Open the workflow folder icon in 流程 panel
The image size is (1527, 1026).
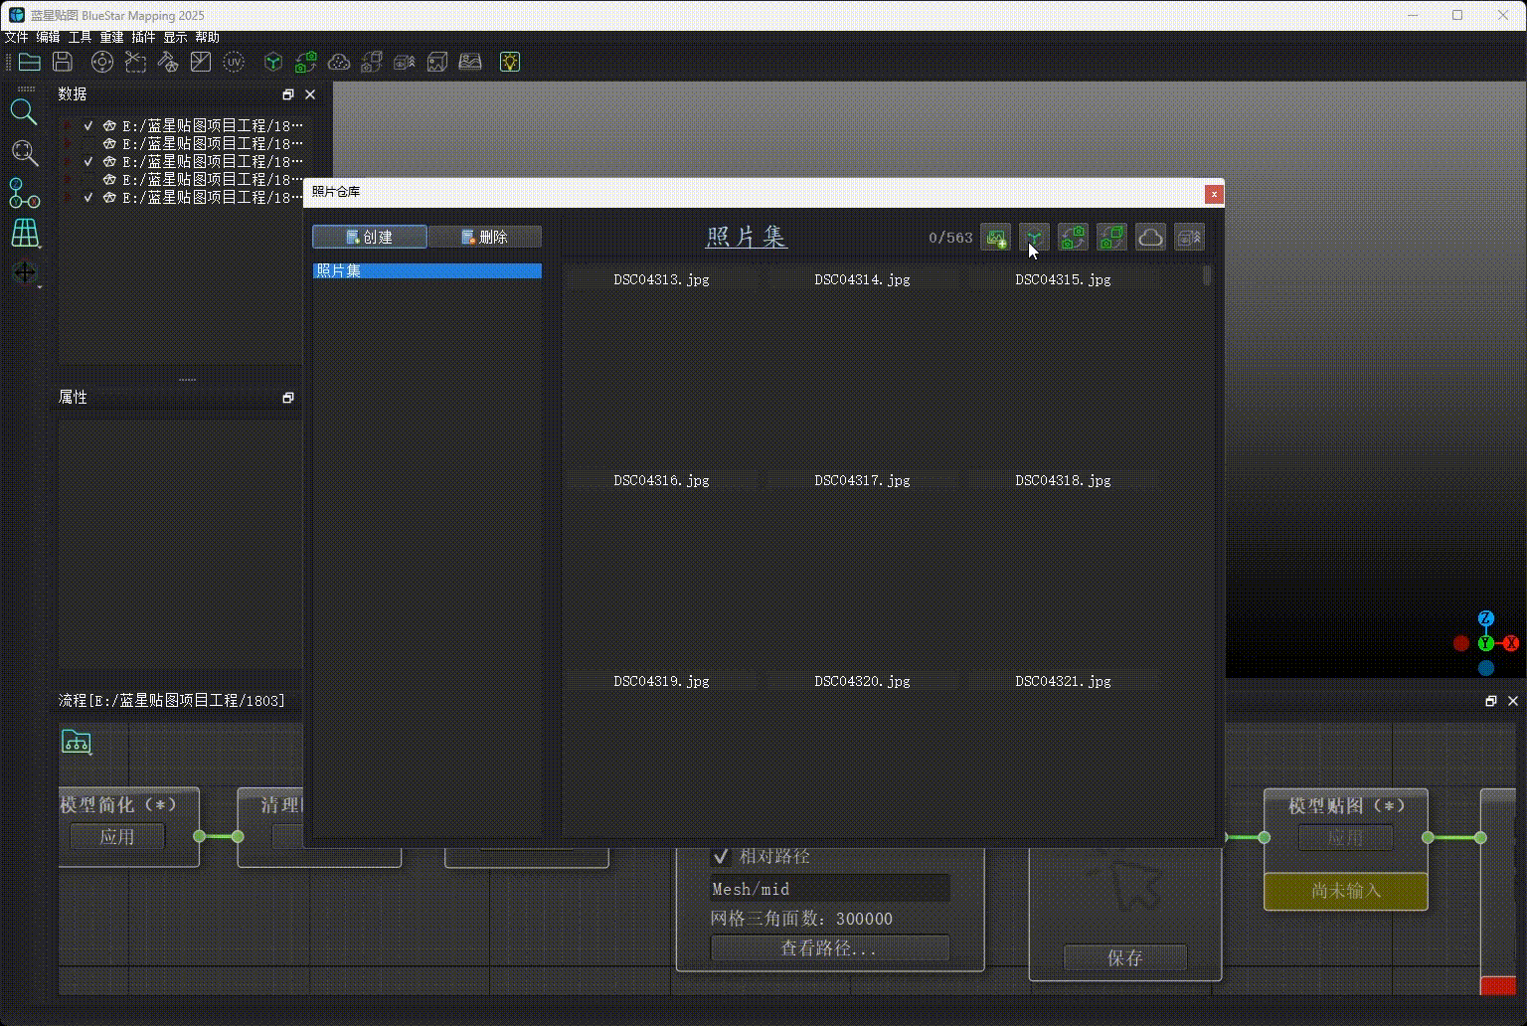[77, 742]
